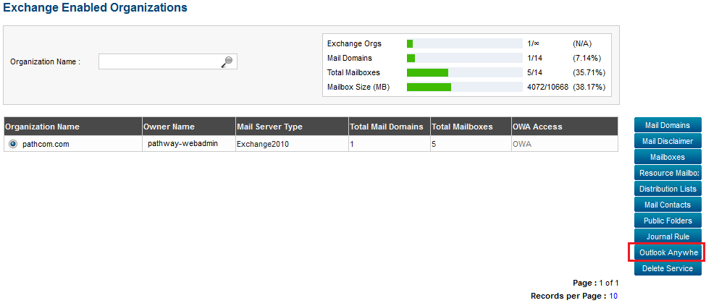Focus the Organization Name input field
Screen dimensions: 706x303
pos(167,61)
